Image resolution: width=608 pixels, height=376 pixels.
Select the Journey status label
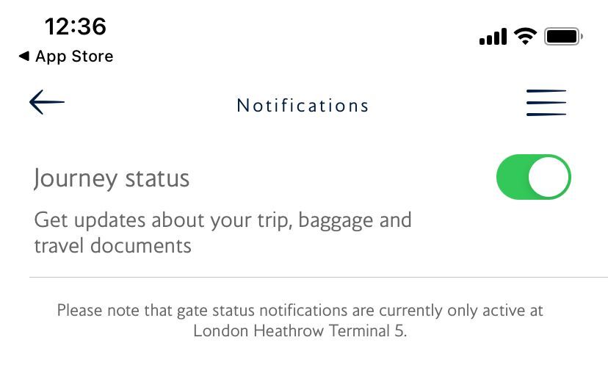[112, 178]
